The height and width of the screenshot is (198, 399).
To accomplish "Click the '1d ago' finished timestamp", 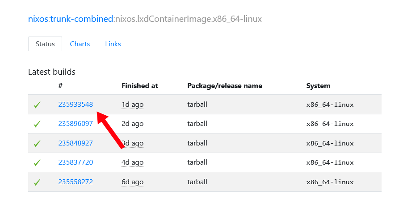I will [x=132, y=105].
